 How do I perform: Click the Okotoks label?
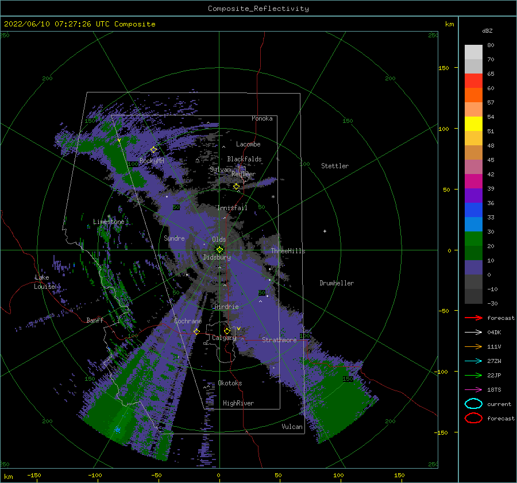[230, 383]
